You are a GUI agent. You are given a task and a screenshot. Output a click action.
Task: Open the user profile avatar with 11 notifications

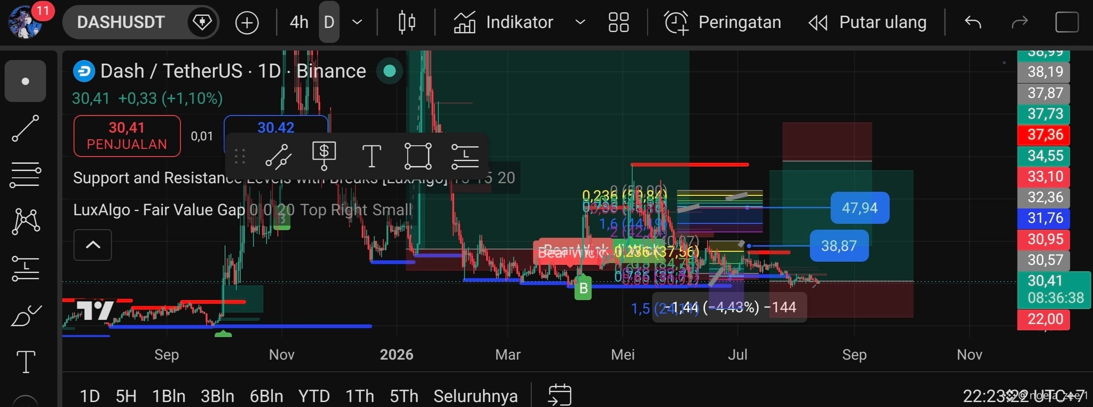26,22
